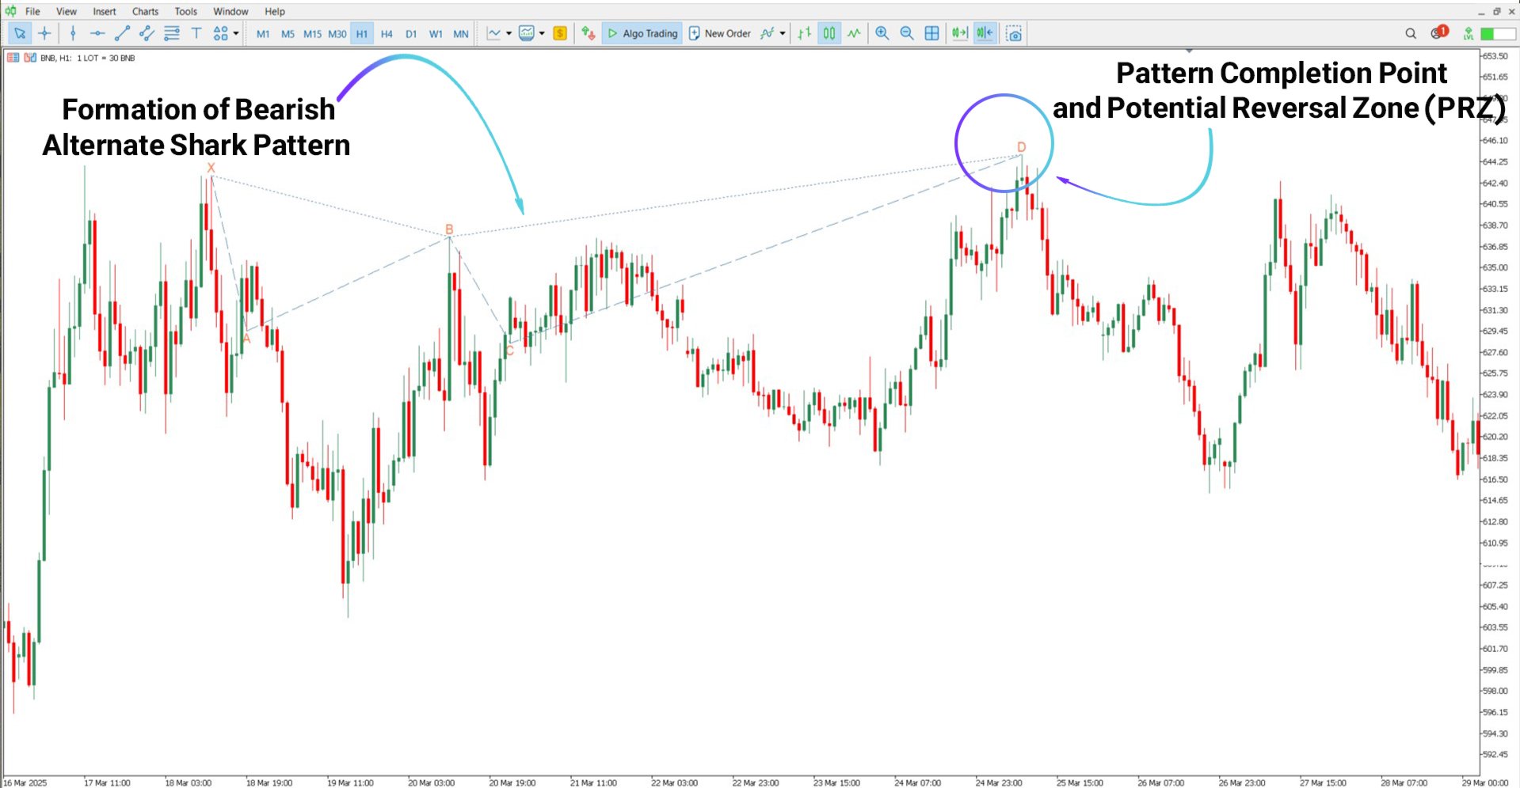
Task: Click the 20 Mar 03:00 time axis label
Action: [x=431, y=782]
